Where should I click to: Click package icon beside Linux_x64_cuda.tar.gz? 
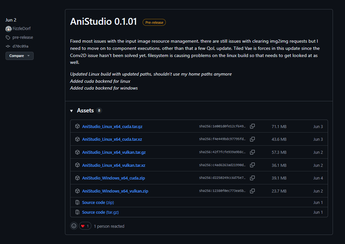pyautogui.click(x=77, y=126)
